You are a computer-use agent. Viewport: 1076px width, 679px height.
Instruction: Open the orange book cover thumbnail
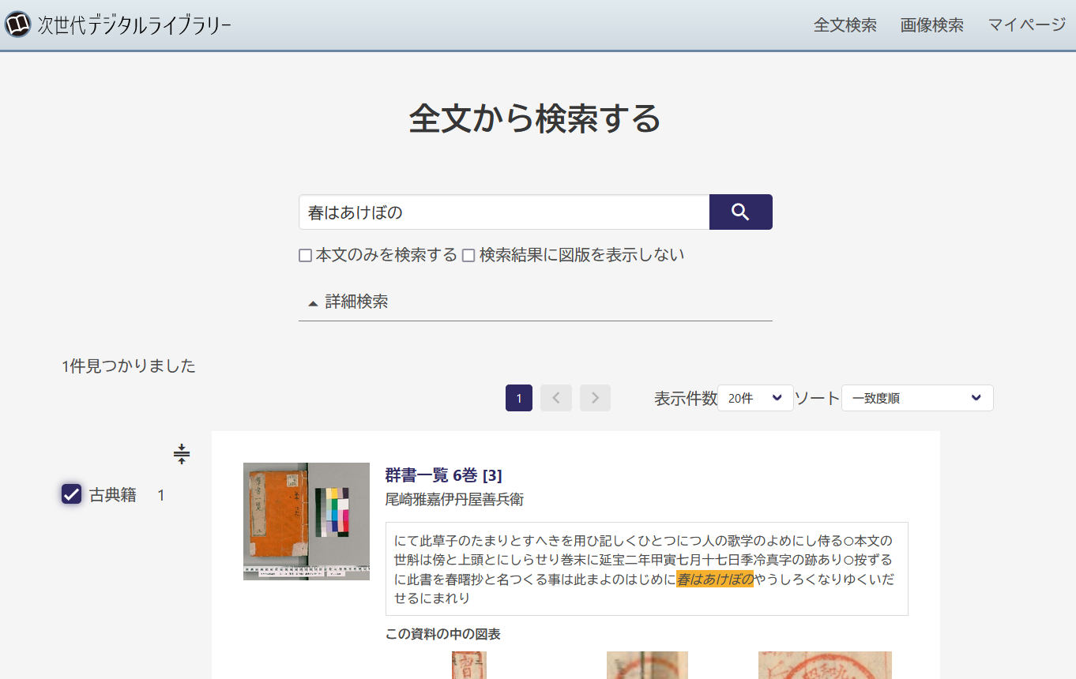307,521
